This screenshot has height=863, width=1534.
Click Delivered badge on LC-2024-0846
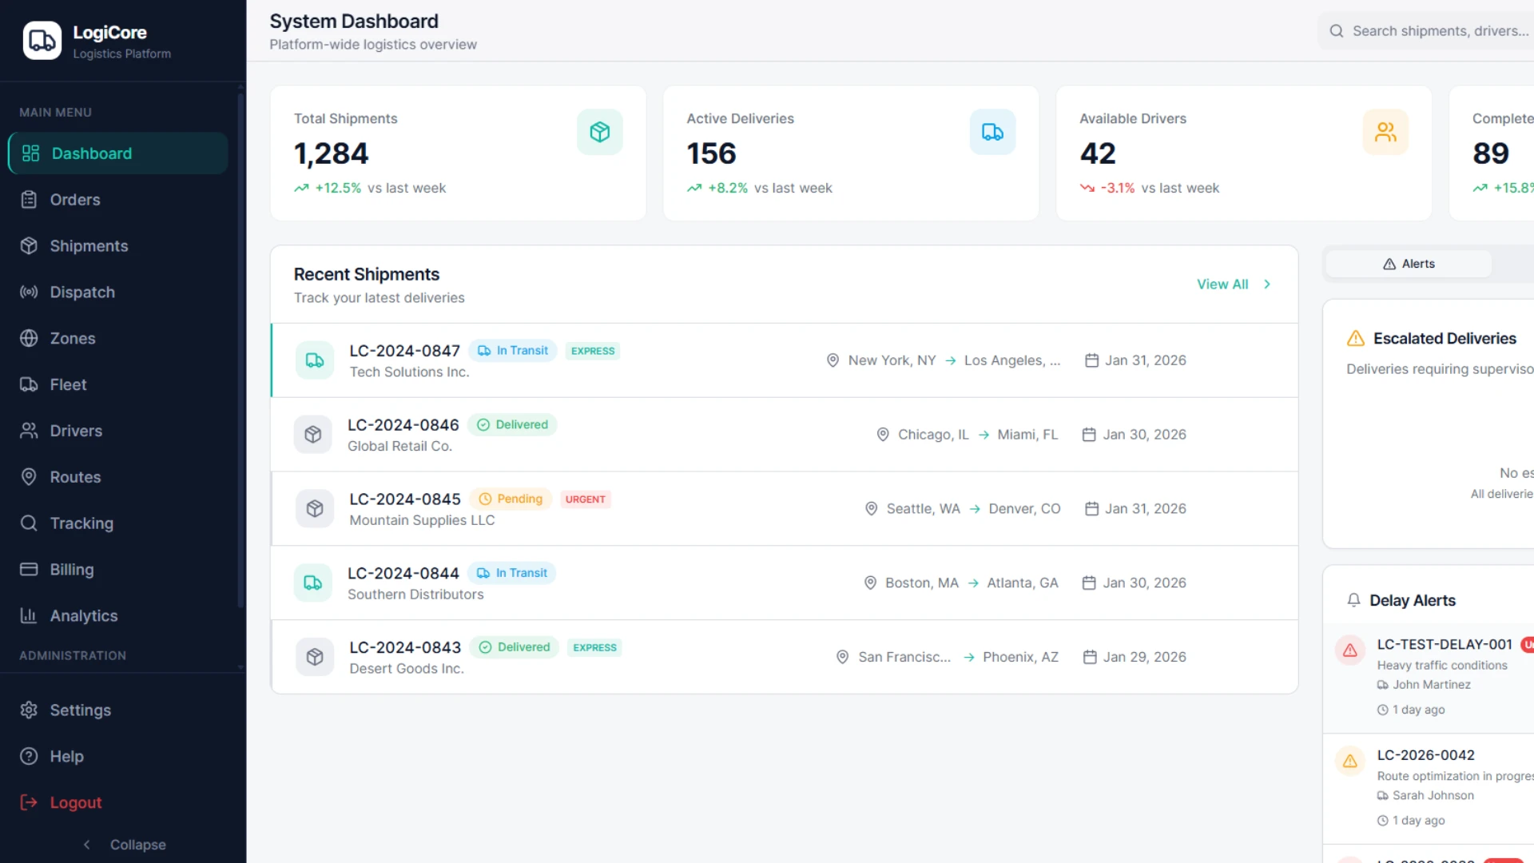[x=513, y=425]
